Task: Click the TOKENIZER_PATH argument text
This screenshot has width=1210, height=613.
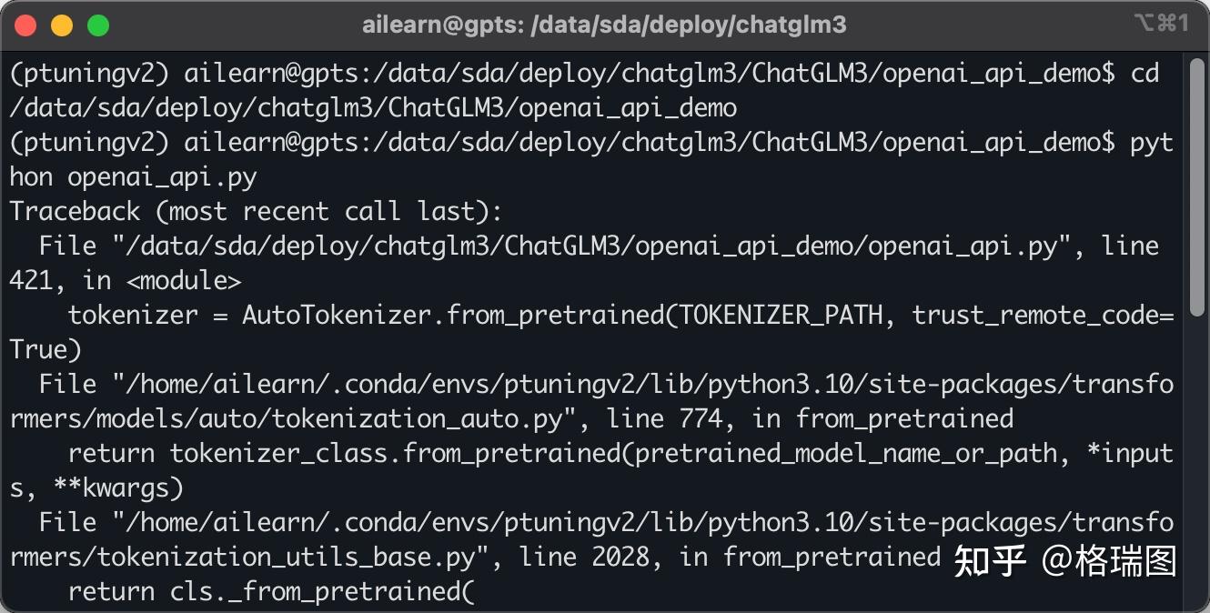Action: click(781, 316)
